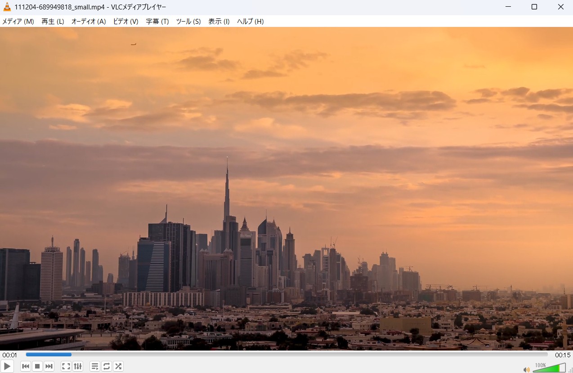The width and height of the screenshot is (573, 373).
Task: Open the オーディオ (A) menu
Action: click(x=89, y=22)
